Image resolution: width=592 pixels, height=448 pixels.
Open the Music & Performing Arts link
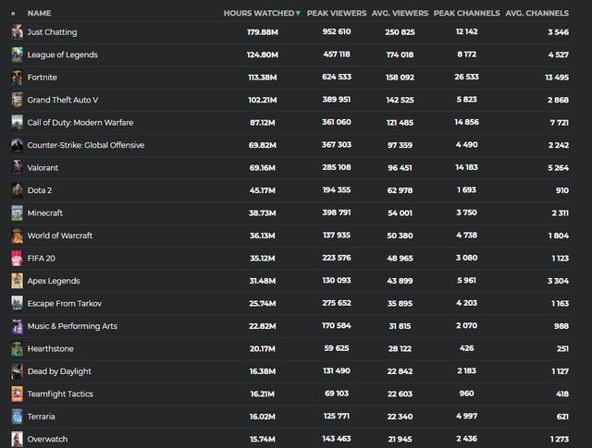[x=72, y=326]
